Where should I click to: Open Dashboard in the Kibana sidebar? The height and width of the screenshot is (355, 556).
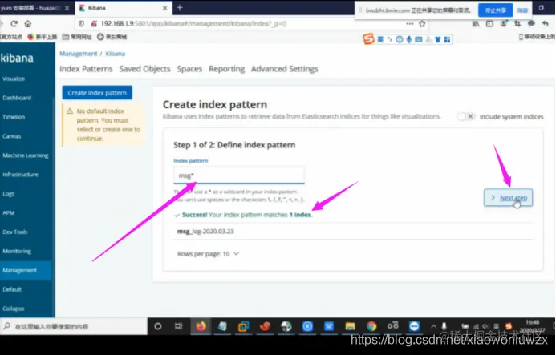[17, 98]
